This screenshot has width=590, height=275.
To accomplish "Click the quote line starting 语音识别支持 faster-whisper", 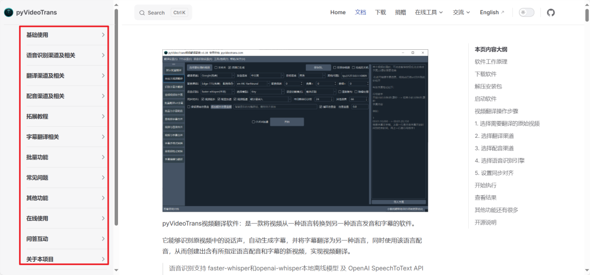I will (x=296, y=268).
